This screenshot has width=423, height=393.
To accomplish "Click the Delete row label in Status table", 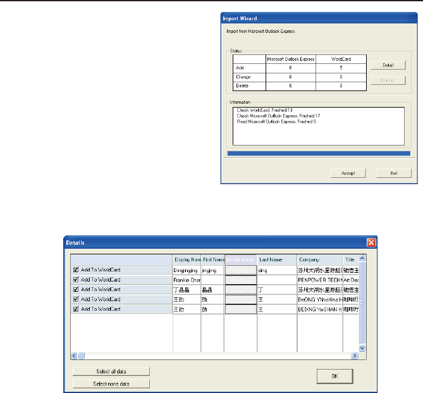I will click(x=250, y=86).
